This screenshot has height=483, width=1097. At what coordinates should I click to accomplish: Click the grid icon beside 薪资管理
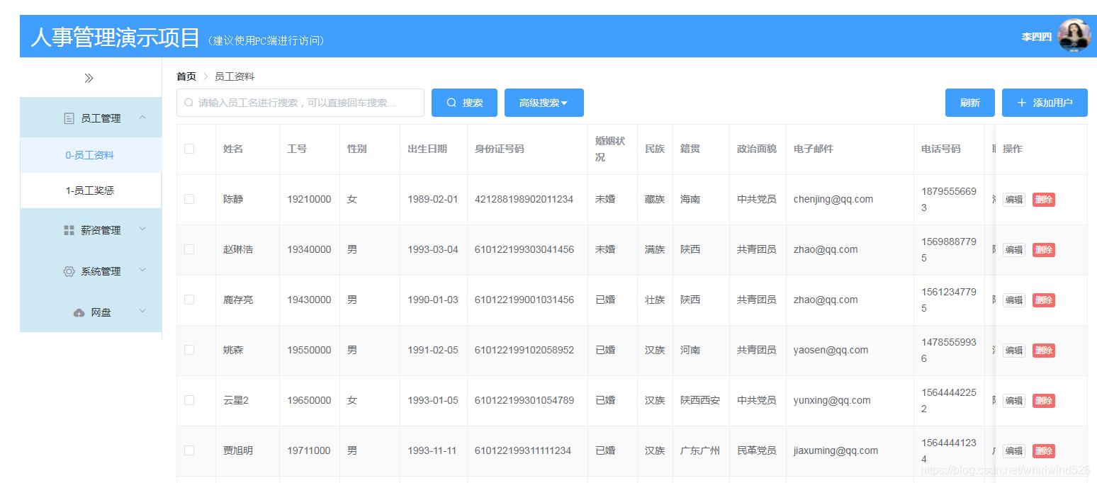tap(69, 230)
